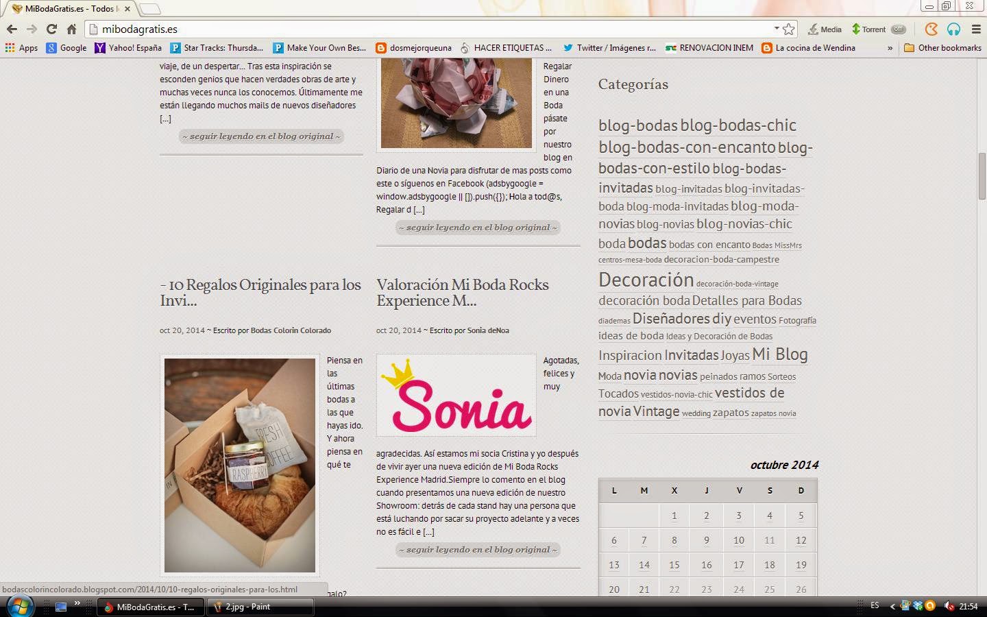The image size is (987, 617).
Task: Expand the hidden bookmarks chevron
Action: coord(890,48)
